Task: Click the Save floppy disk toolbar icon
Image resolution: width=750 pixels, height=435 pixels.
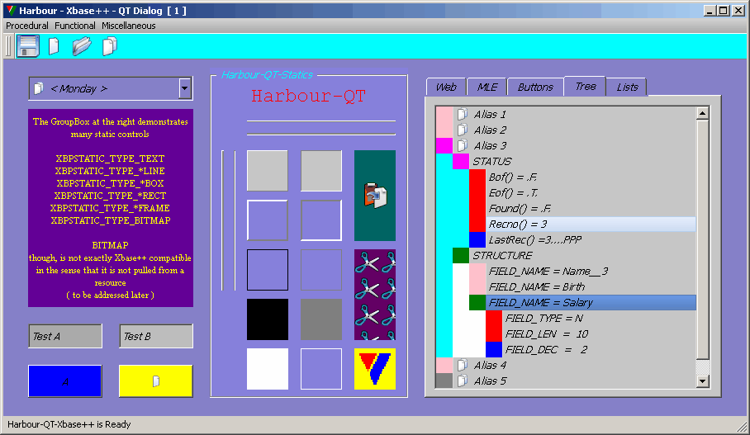Action: tap(28, 46)
